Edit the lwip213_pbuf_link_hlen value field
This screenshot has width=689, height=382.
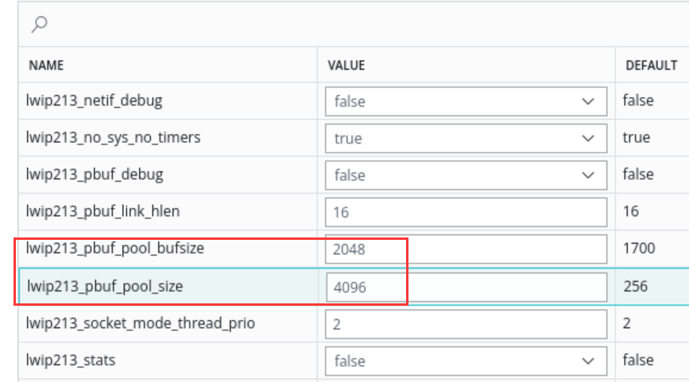coord(466,212)
